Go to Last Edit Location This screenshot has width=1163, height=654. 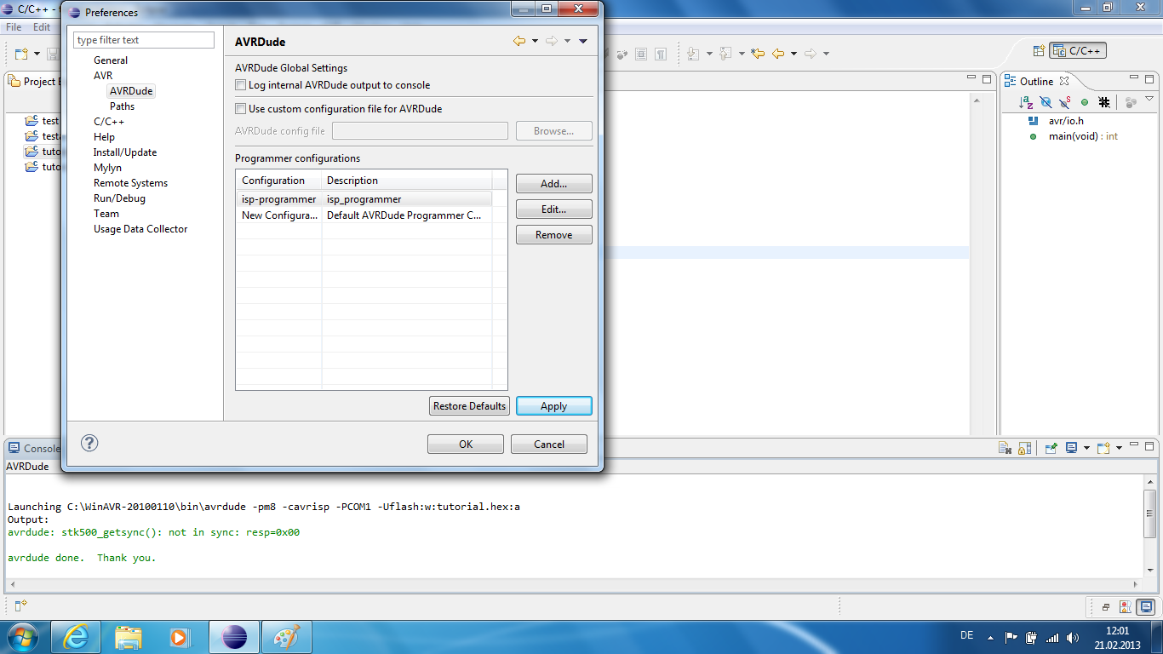coord(757,54)
